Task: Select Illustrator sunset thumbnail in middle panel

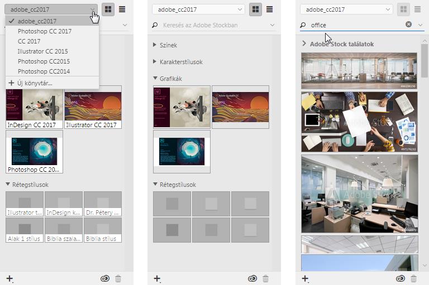Action: pos(241,107)
